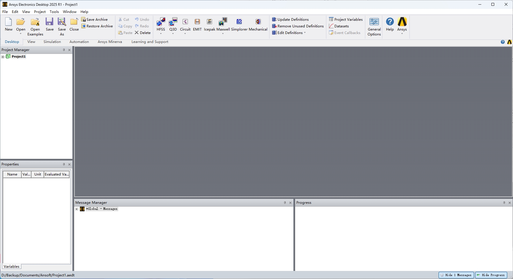Click the EMIT design icon
This screenshot has height=279, width=513.
pyautogui.click(x=197, y=22)
